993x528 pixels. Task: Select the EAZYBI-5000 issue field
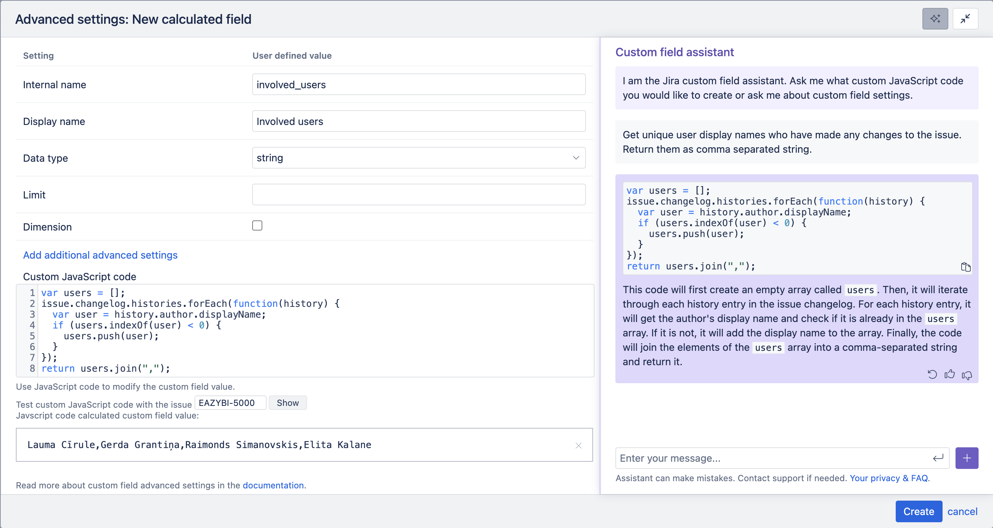[x=230, y=402]
